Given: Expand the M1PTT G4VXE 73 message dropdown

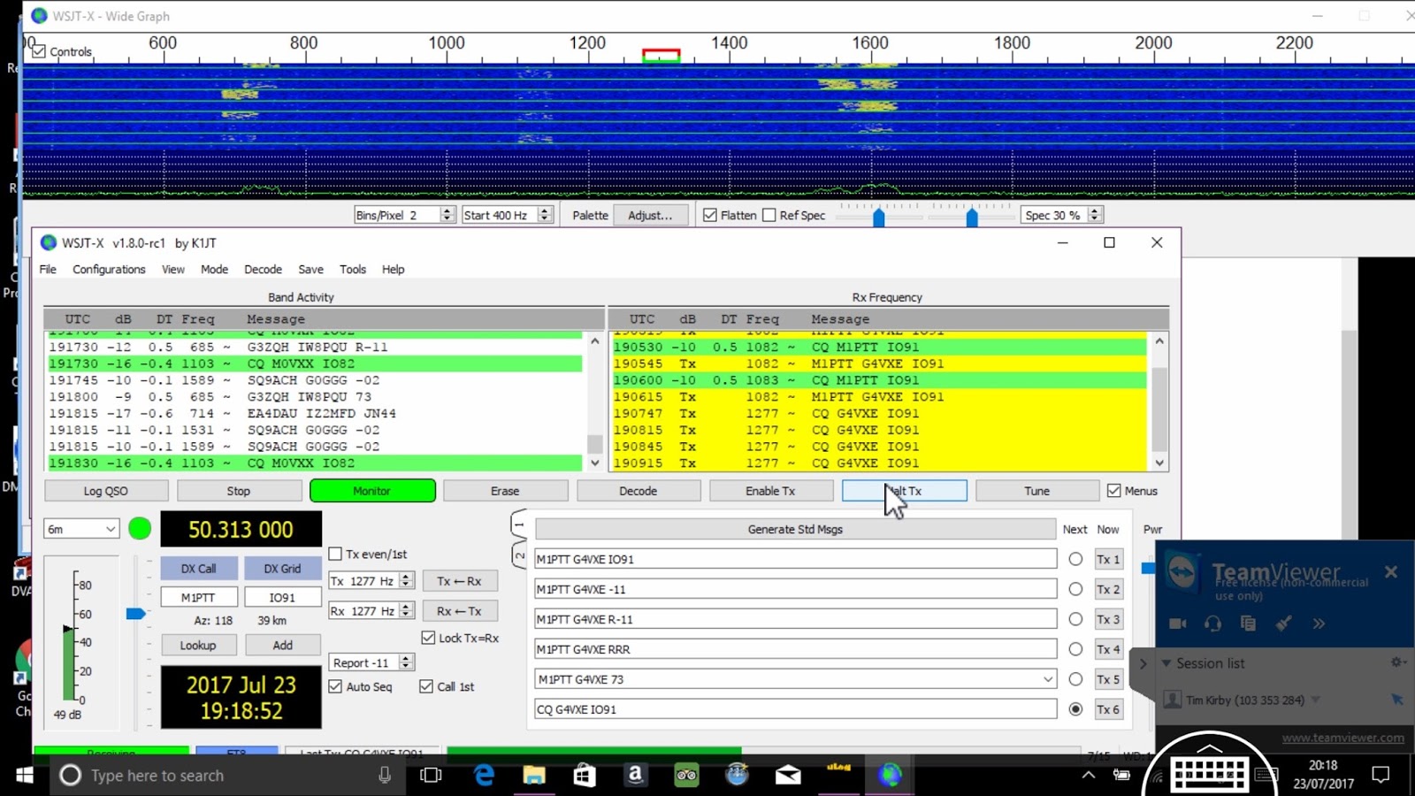Looking at the screenshot, I should (1048, 679).
